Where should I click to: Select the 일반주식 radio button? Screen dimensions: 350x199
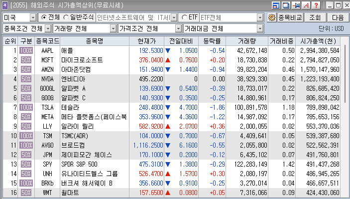[66, 17]
